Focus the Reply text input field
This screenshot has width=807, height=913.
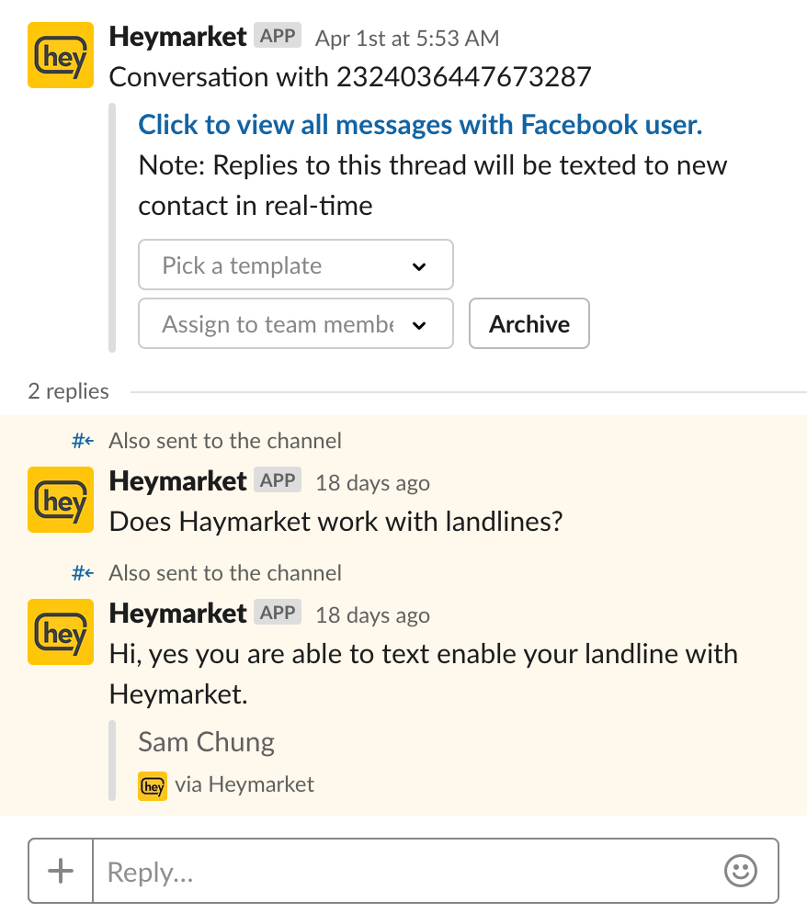(x=409, y=871)
